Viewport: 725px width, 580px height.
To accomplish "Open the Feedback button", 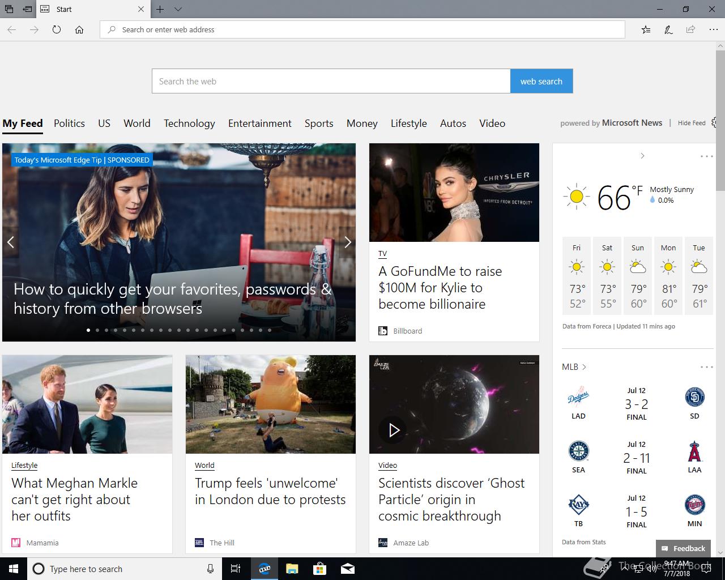I will pos(683,548).
